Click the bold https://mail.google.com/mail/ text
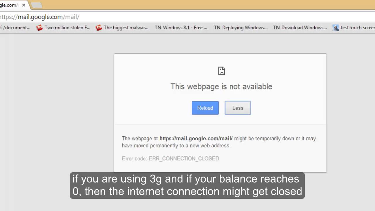Screen dimensions: 375x211 coord(196,138)
